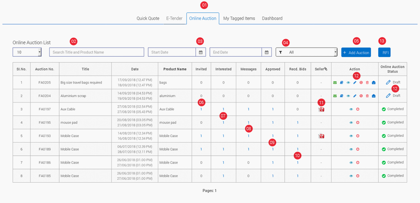The image size is (420, 203).
Task: Click into the End Date field
Action: 236,52
